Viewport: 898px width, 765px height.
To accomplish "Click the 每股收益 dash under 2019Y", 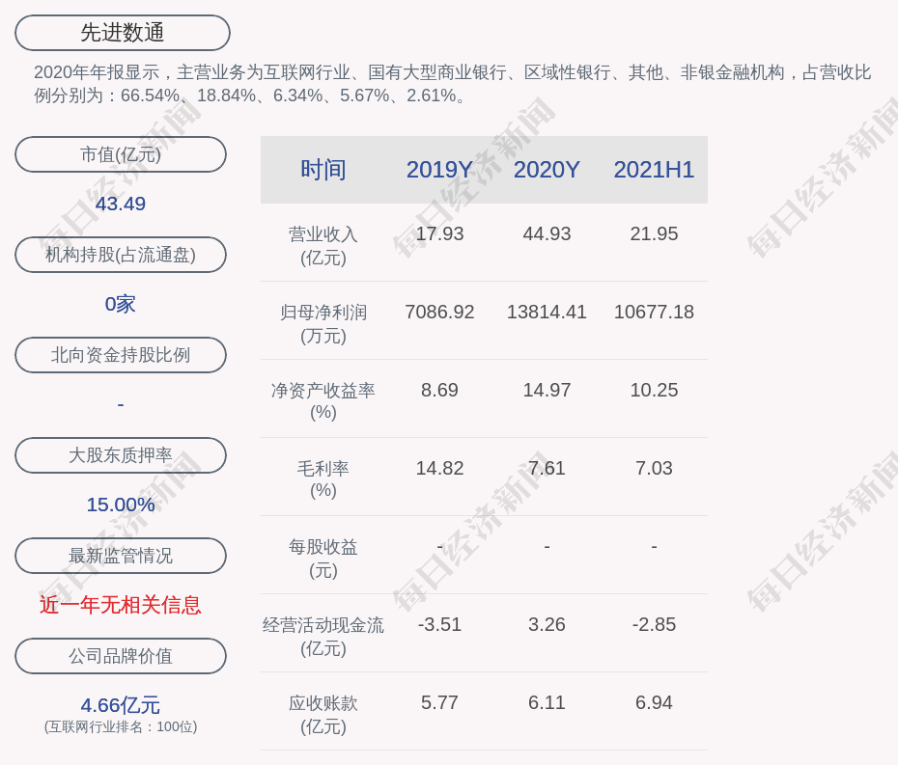I will [439, 546].
